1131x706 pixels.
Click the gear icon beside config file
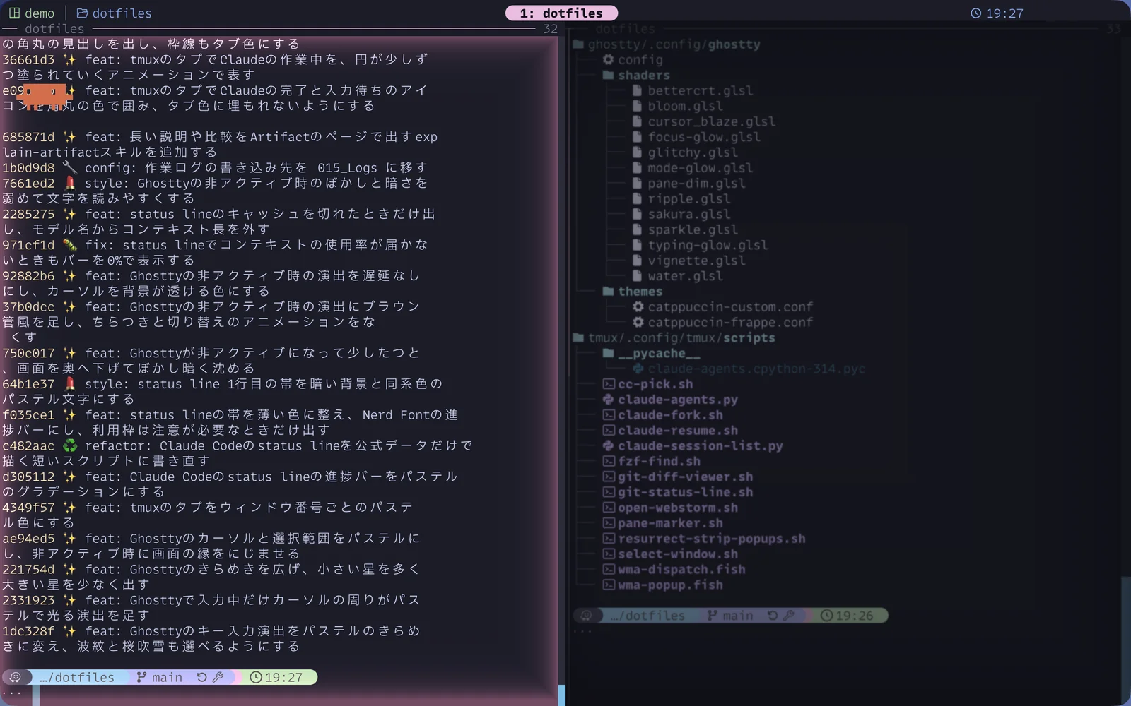point(608,59)
